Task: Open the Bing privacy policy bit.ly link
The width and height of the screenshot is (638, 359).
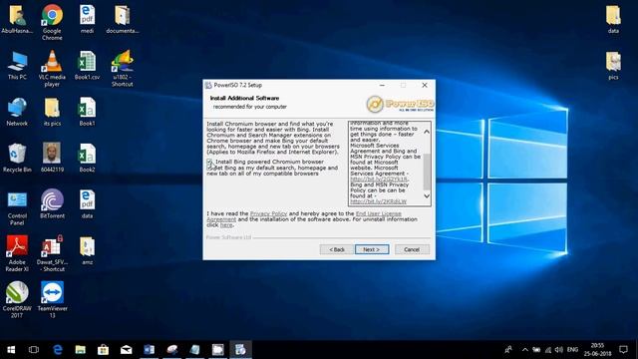Action: coord(378,201)
